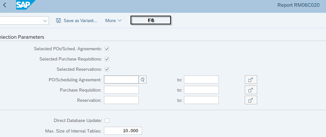Enable Direct Database Update checkbox

107,120
